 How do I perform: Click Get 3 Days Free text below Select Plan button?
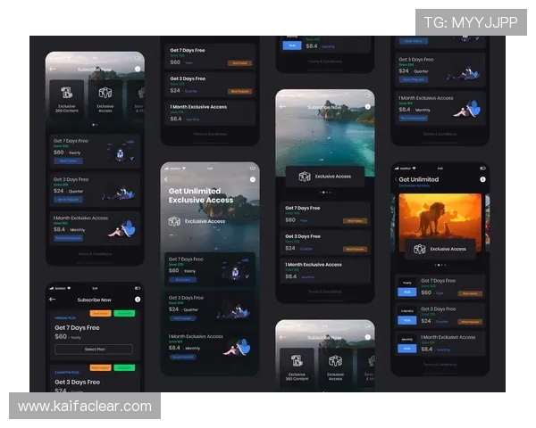click(x=77, y=382)
